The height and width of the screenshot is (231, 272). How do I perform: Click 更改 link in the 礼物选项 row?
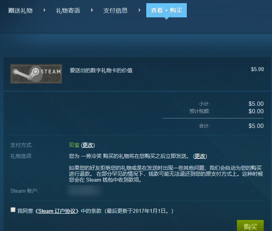(200, 156)
